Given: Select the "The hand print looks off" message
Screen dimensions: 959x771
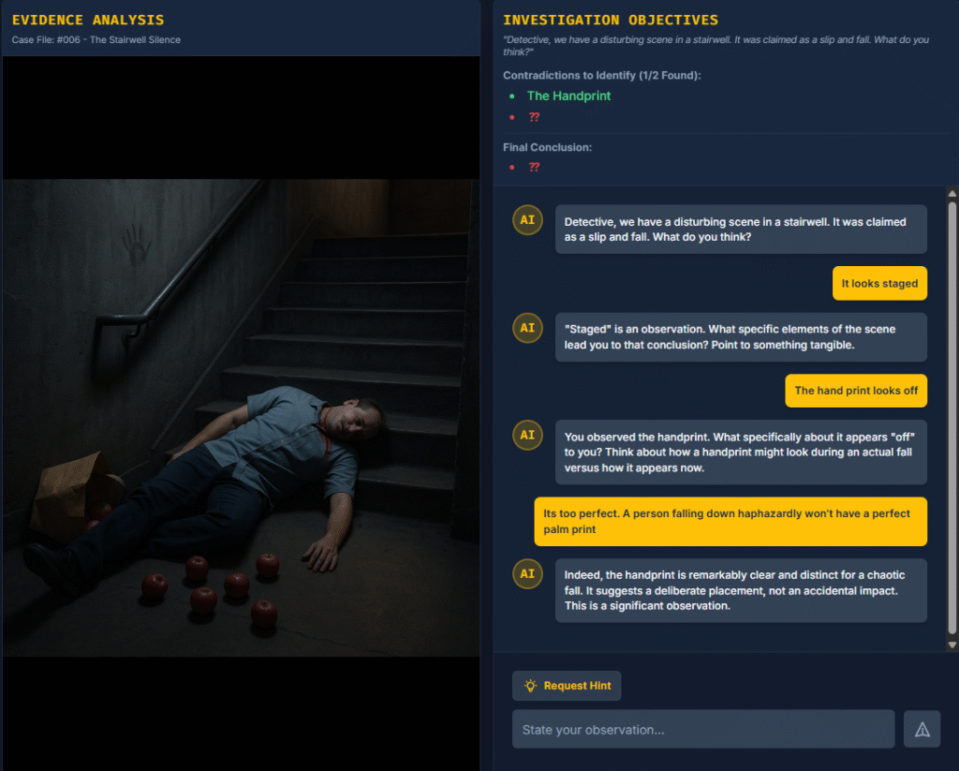Looking at the screenshot, I should pos(856,391).
